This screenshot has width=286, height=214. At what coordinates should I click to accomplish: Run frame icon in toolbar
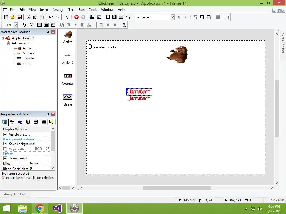click(209, 17)
